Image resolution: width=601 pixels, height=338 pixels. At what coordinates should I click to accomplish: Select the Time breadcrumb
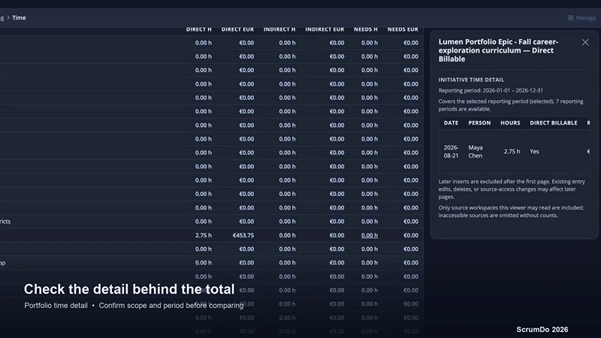point(19,17)
